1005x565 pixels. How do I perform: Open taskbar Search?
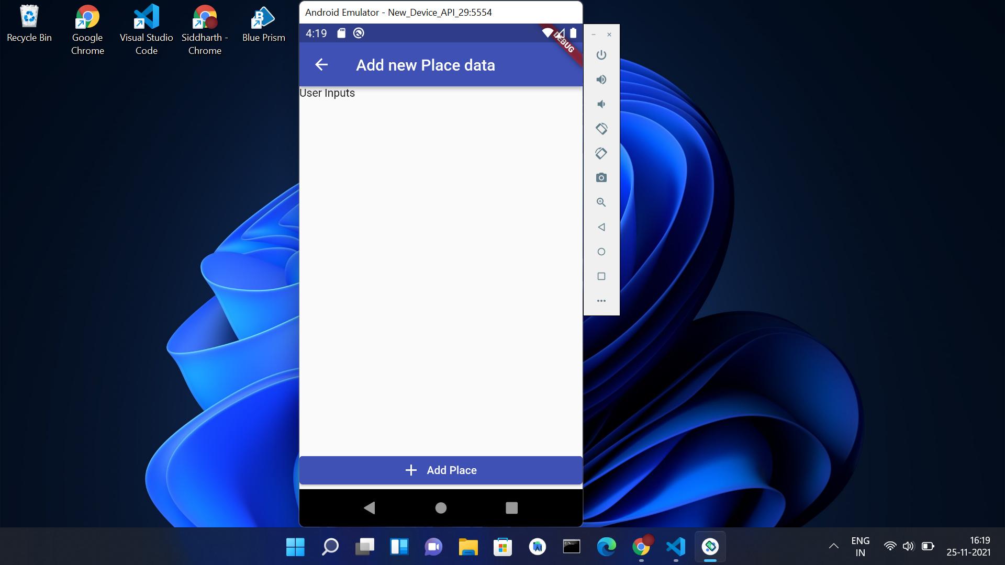[330, 547]
